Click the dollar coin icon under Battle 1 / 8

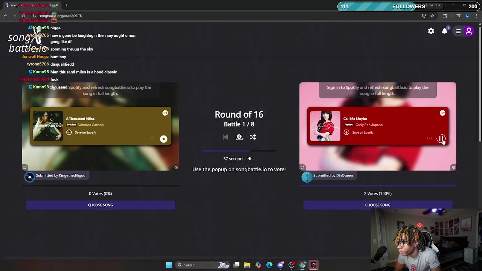[239, 137]
